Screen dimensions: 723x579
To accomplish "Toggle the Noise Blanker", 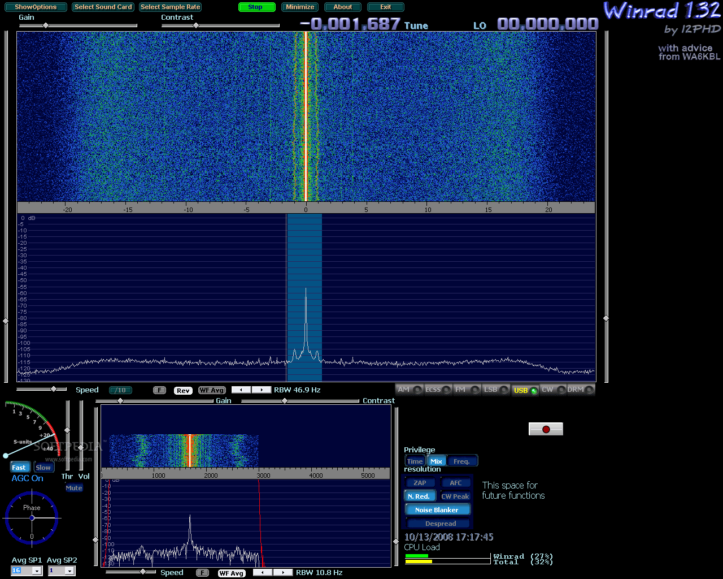I will pyautogui.click(x=437, y=510).
